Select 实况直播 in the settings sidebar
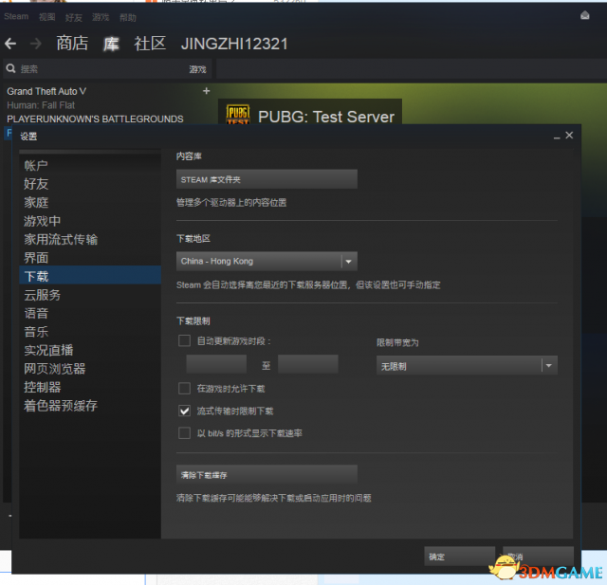Screen dimensions: 607x585 point(90,350)
